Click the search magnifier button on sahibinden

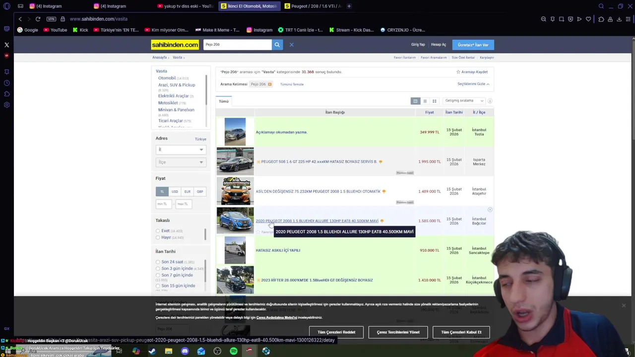pyautogui.click(x=277, y=45)
